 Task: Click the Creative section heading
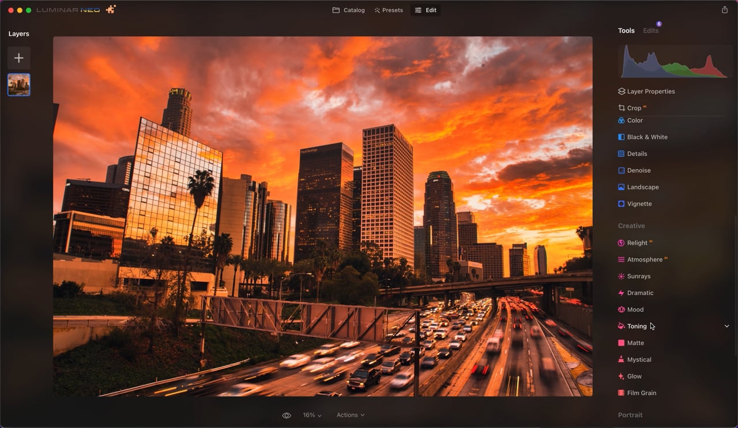631,226
